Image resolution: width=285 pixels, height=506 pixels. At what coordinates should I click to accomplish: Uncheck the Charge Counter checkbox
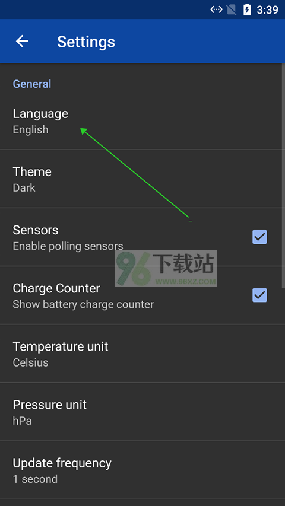click(259, 295)
